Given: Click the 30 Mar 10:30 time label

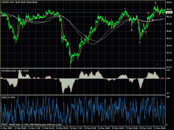Looking at the screenshot, I should point(146,128).
